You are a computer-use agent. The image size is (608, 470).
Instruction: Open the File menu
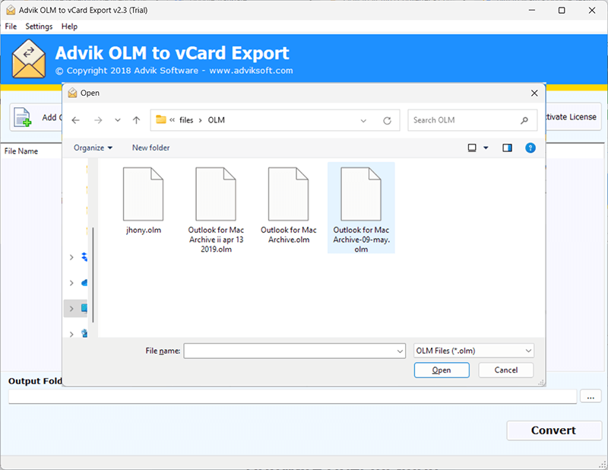pyautogui.click(x=11, y=27)
